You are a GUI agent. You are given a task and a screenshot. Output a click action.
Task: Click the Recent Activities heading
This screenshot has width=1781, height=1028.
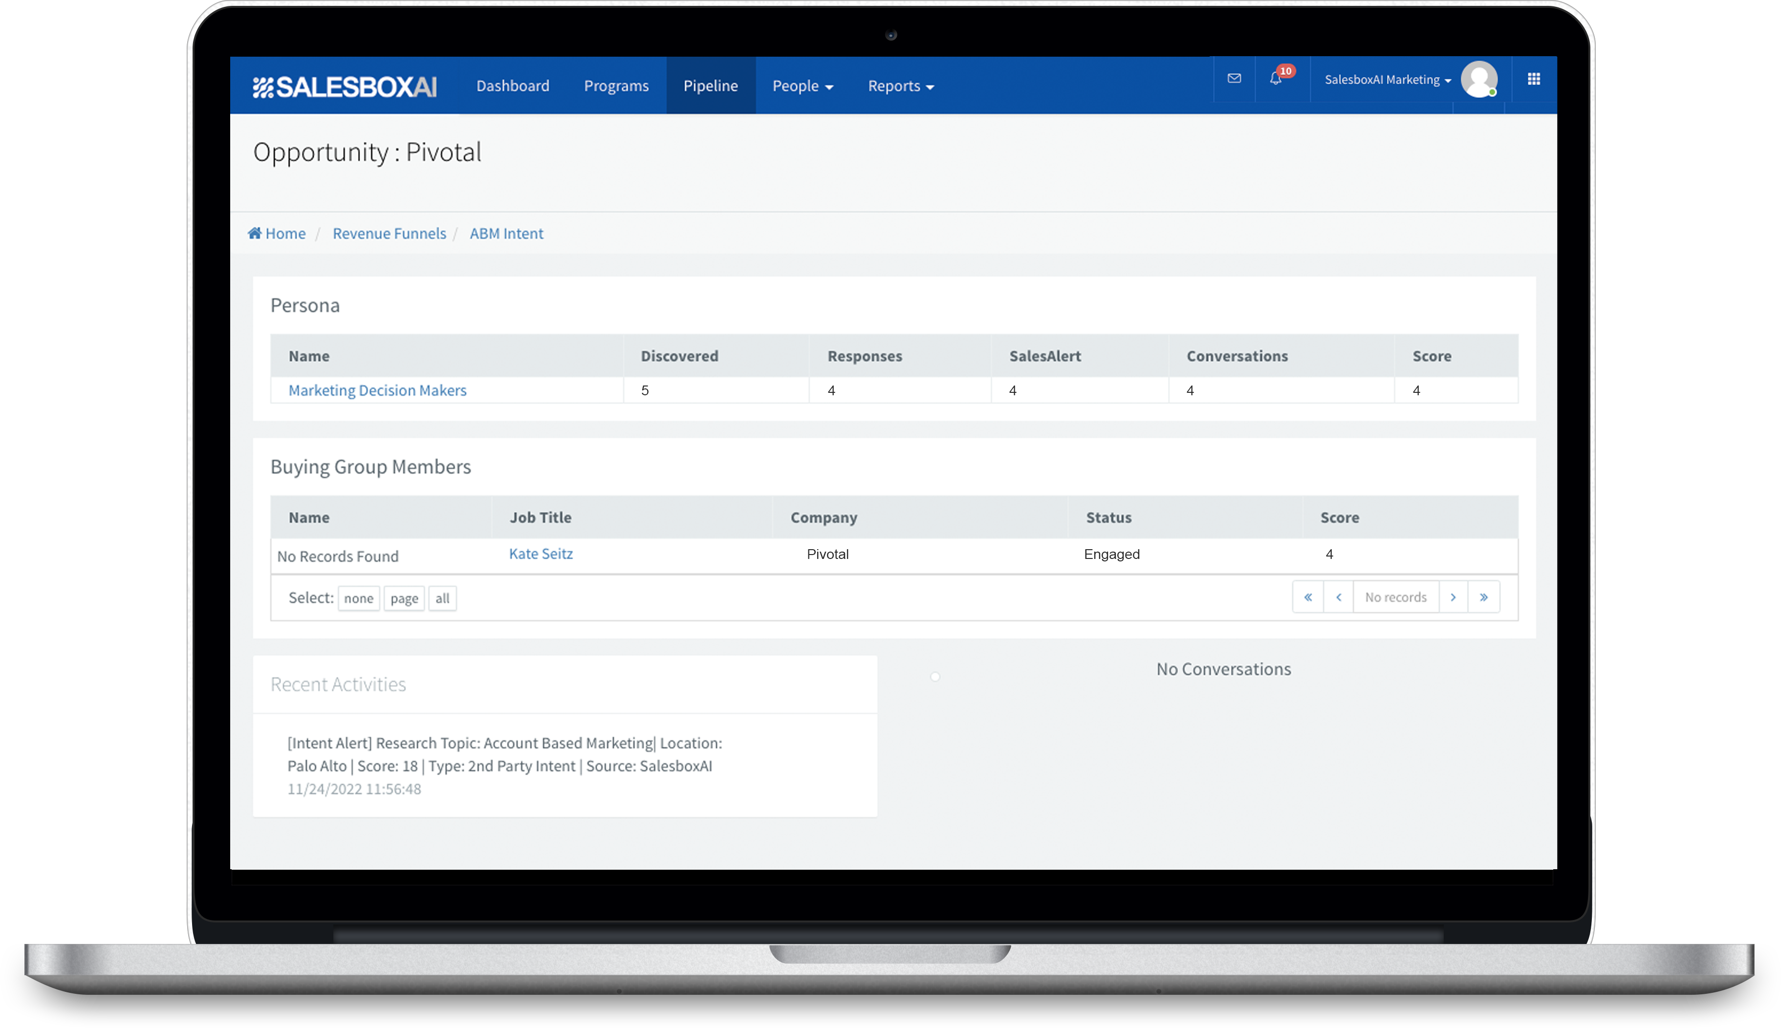coord(338,684)
